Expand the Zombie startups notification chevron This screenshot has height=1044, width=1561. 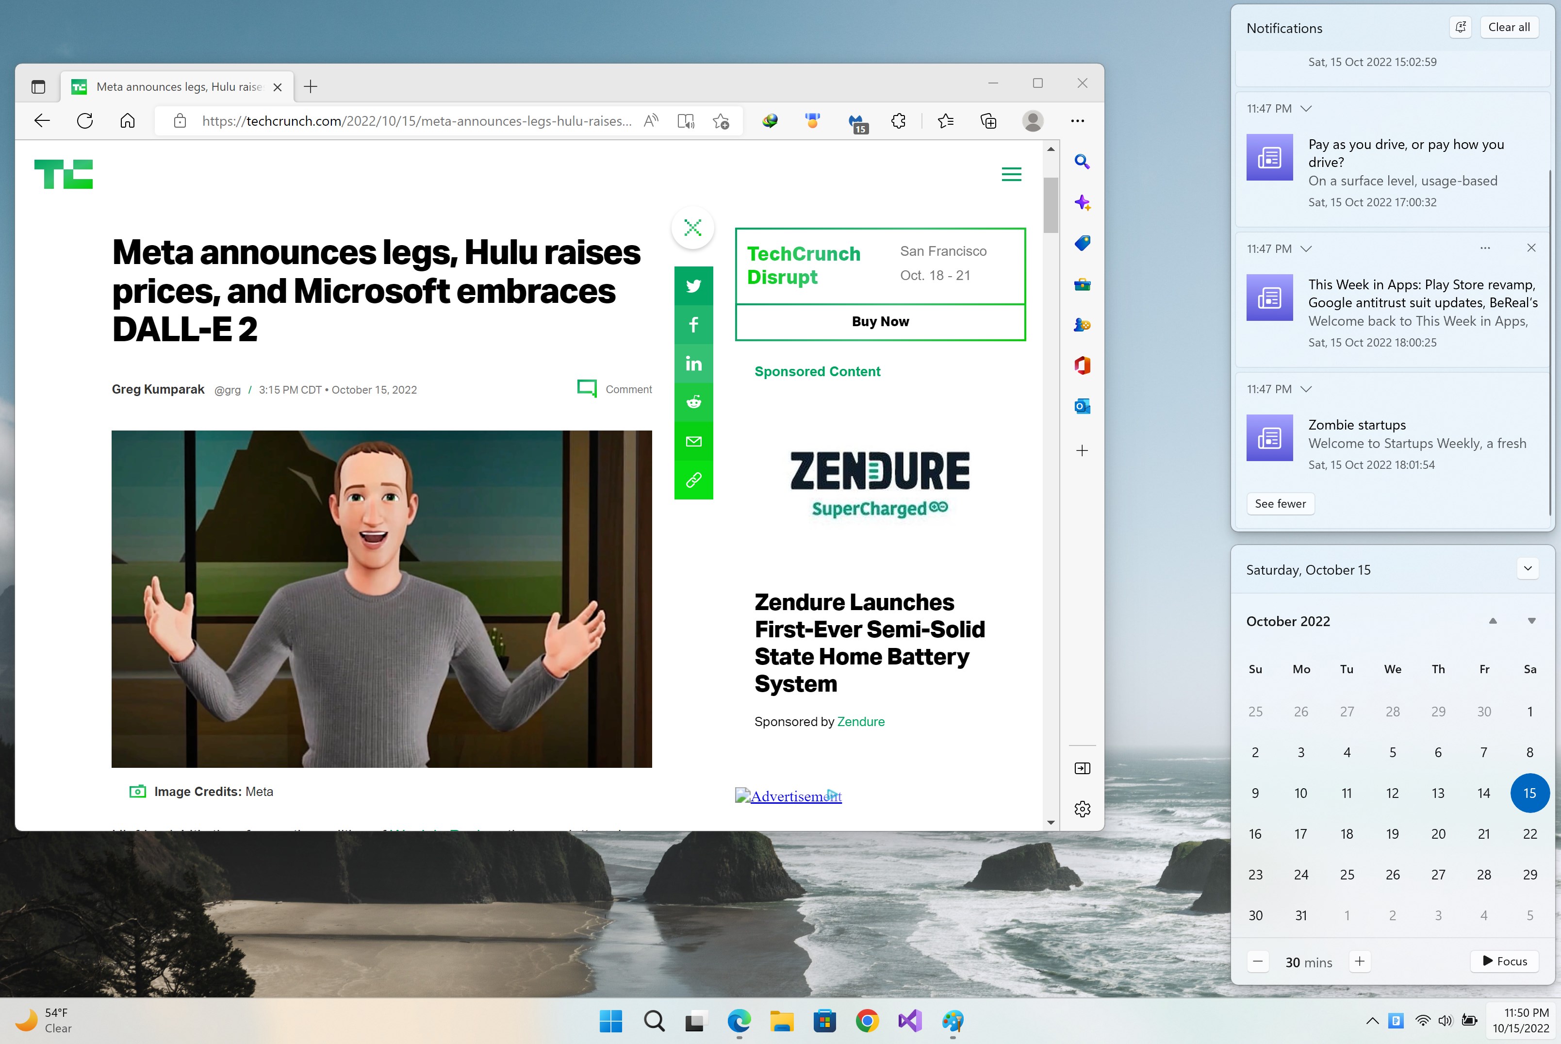tap(1306, 389)
